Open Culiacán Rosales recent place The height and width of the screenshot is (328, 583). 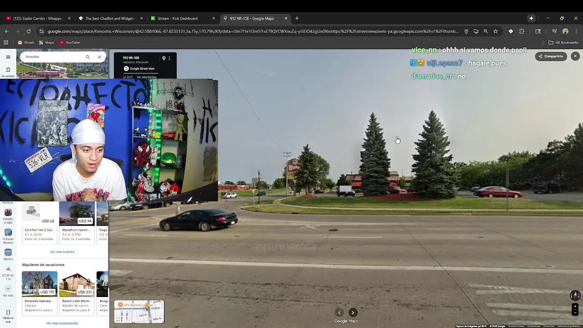tap(8, 236)
